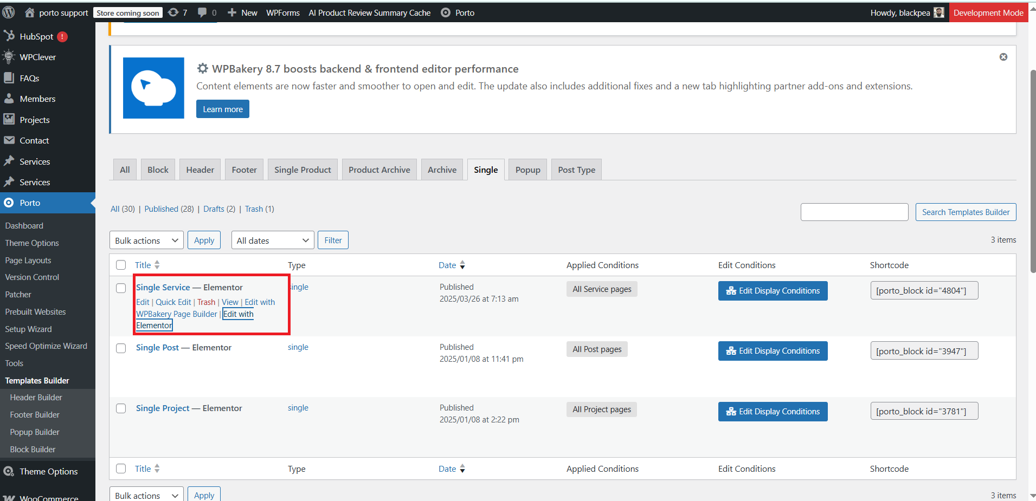
Task: Toggle the select-all checkbox in table footer
Action: coord(121,469)
